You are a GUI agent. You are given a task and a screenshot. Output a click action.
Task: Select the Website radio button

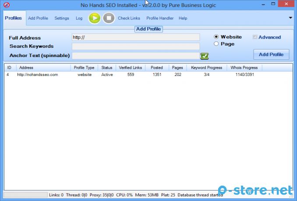point(216,37)
